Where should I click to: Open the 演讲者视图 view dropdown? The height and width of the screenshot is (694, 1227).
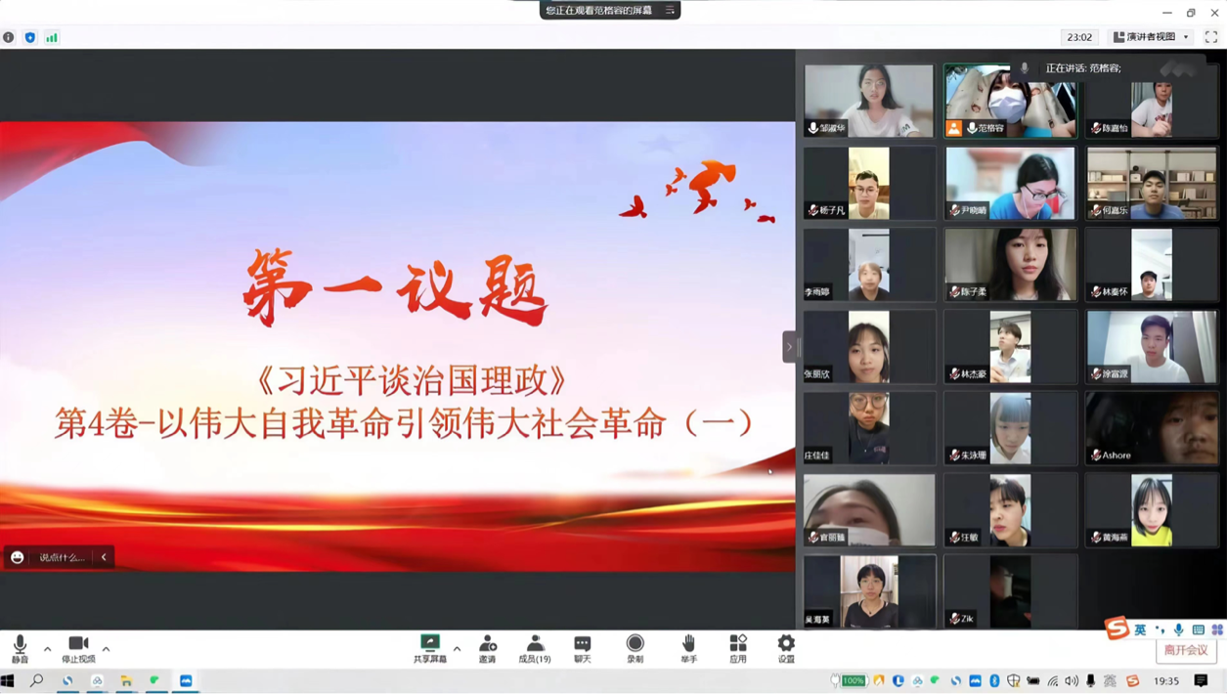point(1152,37)
